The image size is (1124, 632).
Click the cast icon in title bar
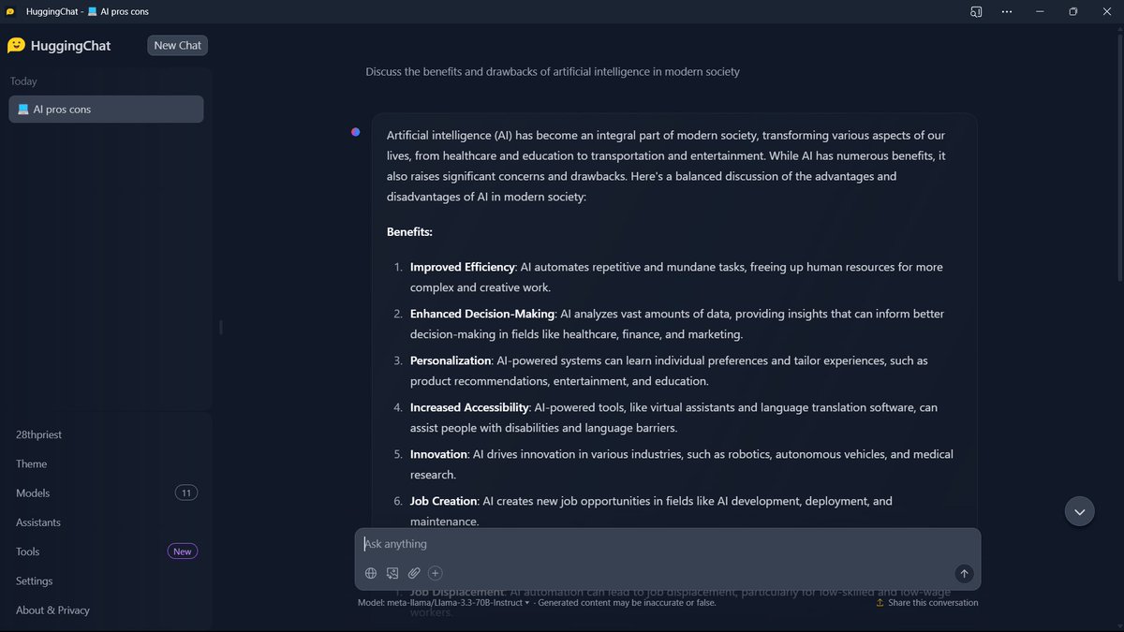[976, 11]
